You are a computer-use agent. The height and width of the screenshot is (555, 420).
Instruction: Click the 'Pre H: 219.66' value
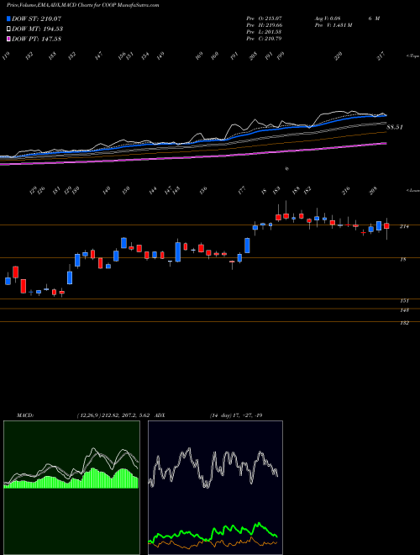[x=264, y=24]
